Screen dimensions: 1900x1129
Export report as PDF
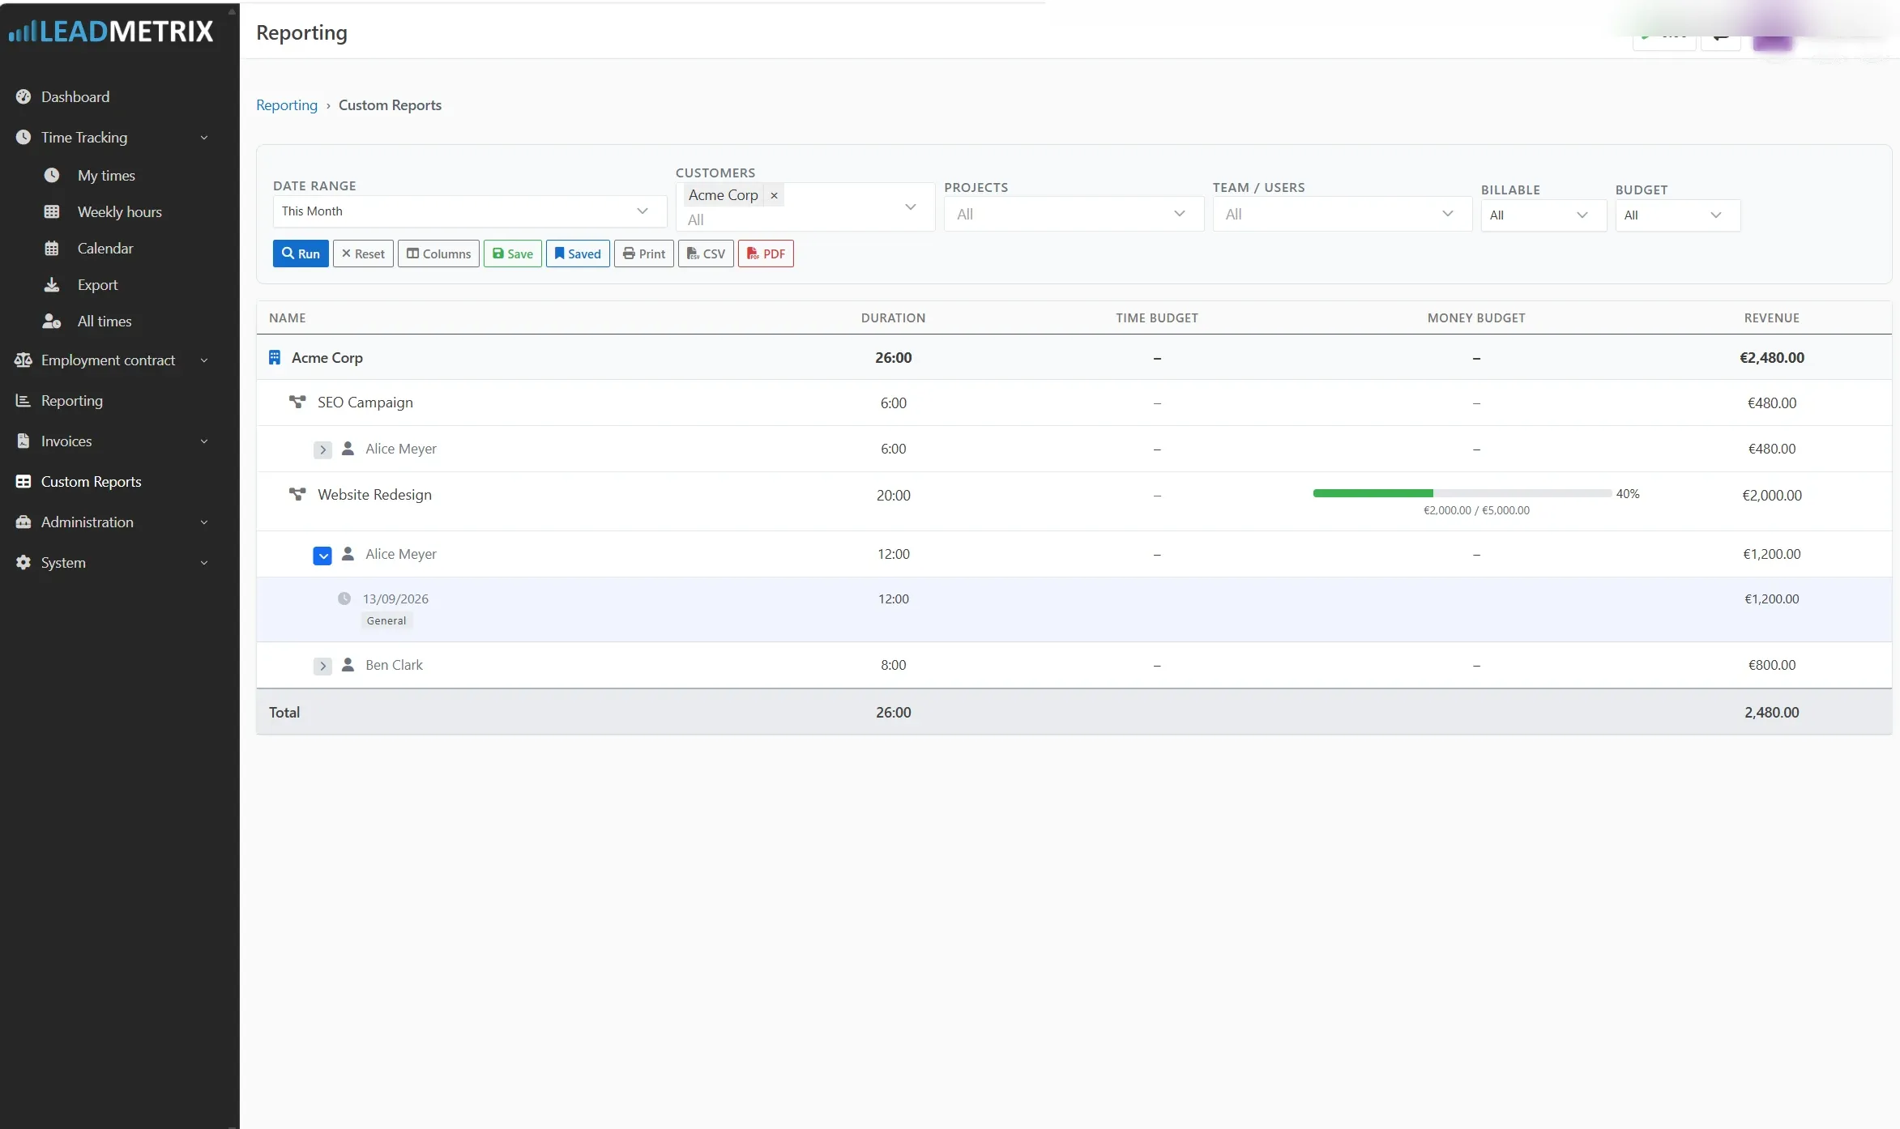[766, 253]
